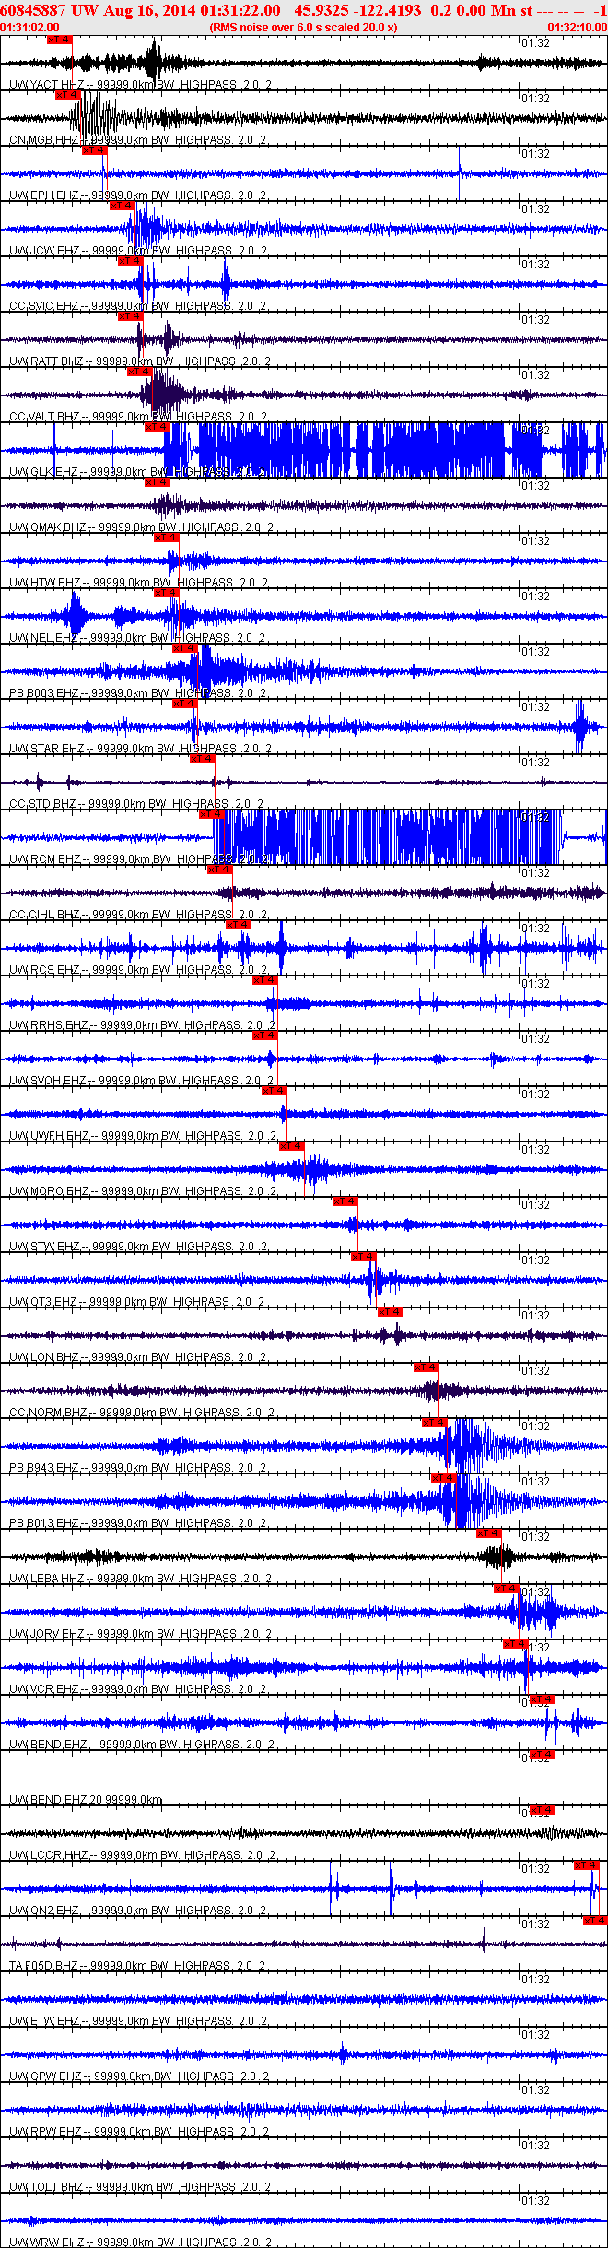The width and height of the screenshot is (608, 2248).
Task: Click the event ID 60845887 in the header
Action: pos(33,10)
